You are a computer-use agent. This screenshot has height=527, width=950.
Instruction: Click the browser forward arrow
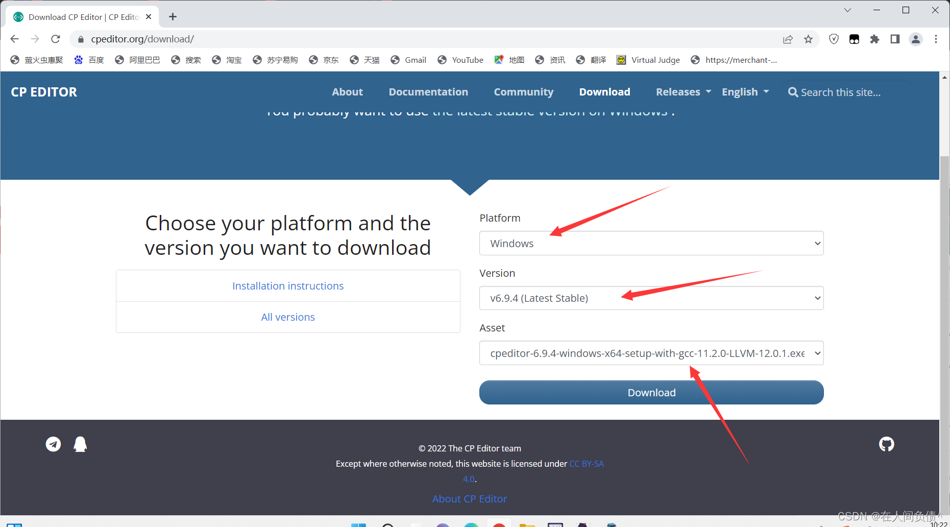tap(35, 39)
